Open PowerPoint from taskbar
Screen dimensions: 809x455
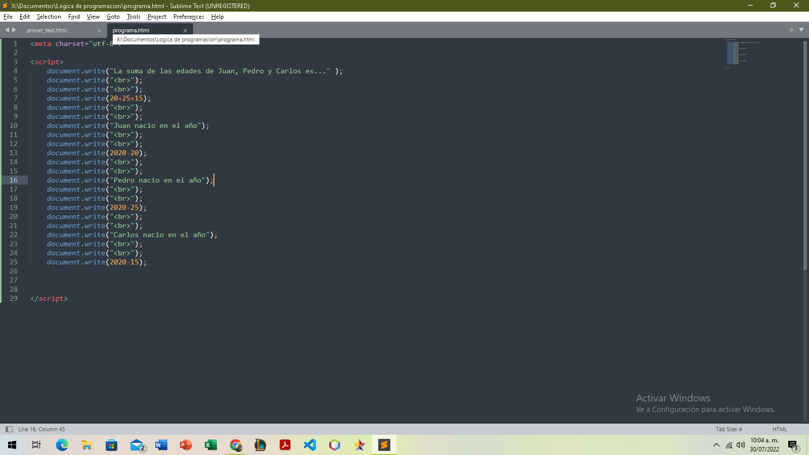point(186,445)
